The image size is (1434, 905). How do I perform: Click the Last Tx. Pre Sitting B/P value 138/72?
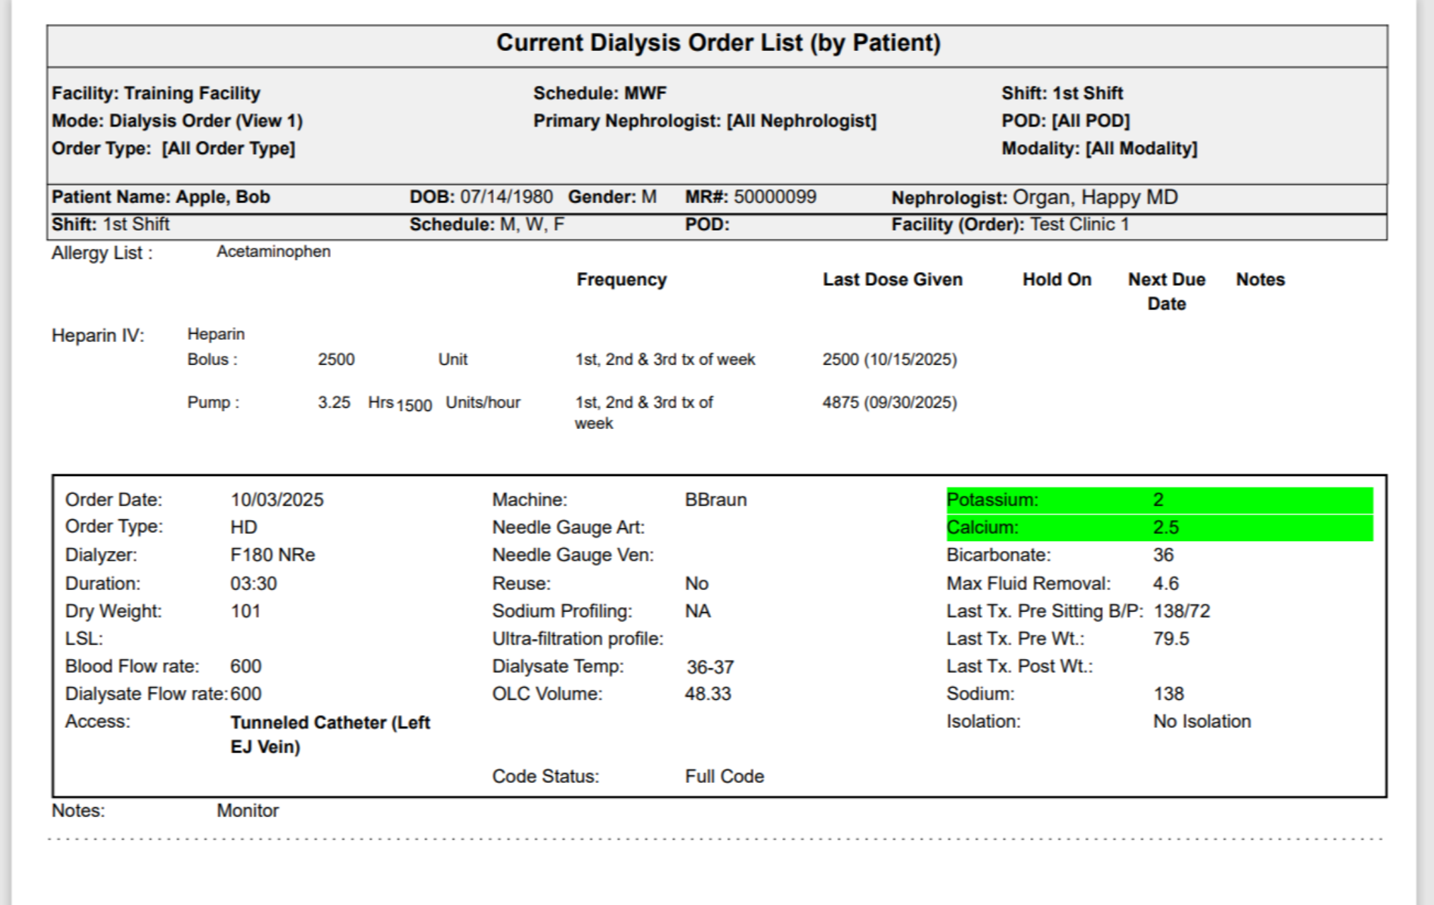point(1181,611)
